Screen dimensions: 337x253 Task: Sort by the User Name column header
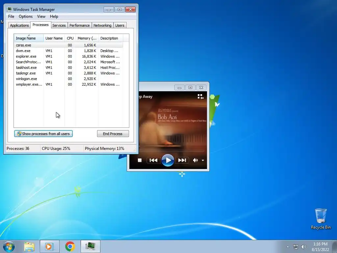click(54, 38)
